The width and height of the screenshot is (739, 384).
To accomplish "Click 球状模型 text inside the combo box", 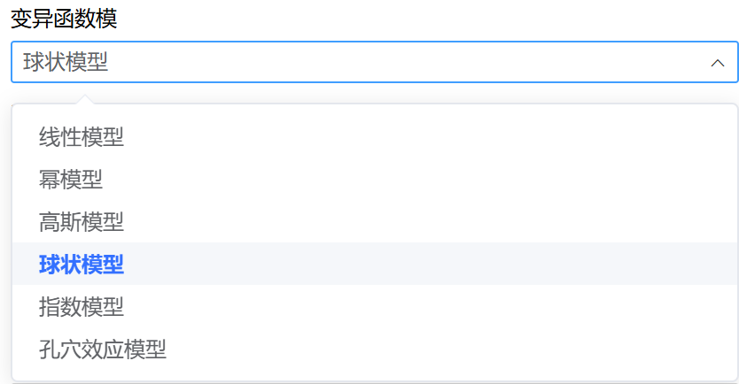I will pyautogui.click(x=66, y=63).
